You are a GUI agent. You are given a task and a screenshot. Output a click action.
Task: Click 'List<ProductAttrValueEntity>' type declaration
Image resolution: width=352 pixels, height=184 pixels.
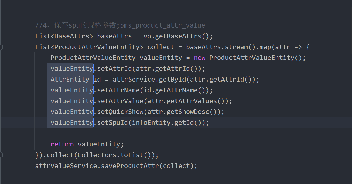89,47
